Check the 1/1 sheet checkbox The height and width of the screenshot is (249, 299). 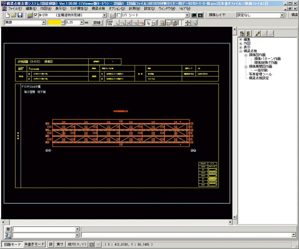[119, 15]
